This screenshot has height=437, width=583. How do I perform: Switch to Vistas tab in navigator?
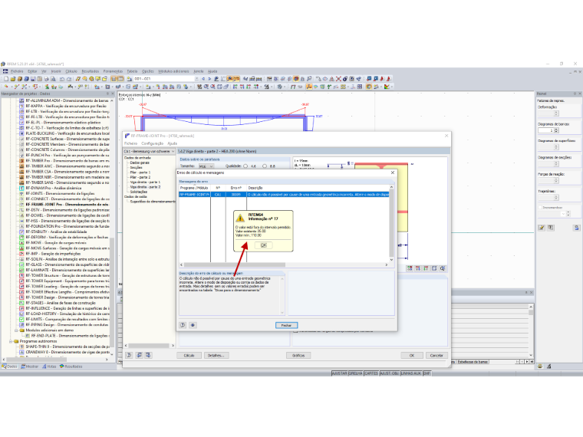click(49, 366)
